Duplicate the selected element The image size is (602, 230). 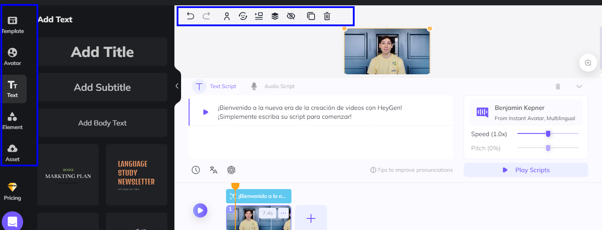point(311,16)
